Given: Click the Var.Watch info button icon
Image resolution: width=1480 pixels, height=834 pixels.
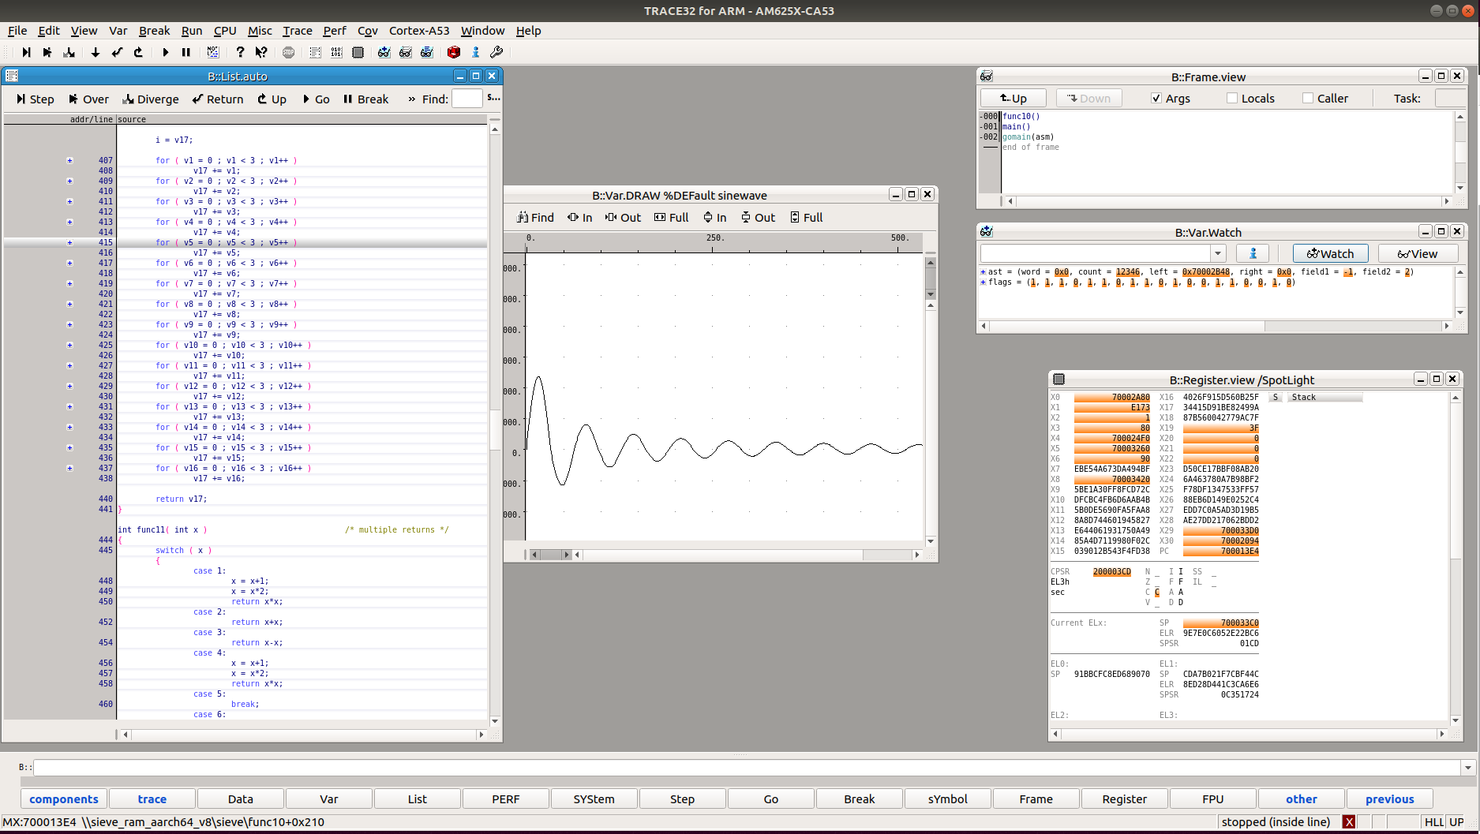Looking at the screenshot, I should tap(1253, 253).
